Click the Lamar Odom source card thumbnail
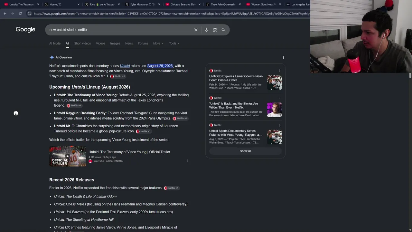The height and width of the screenshot is (232, 412). [274, 82]
